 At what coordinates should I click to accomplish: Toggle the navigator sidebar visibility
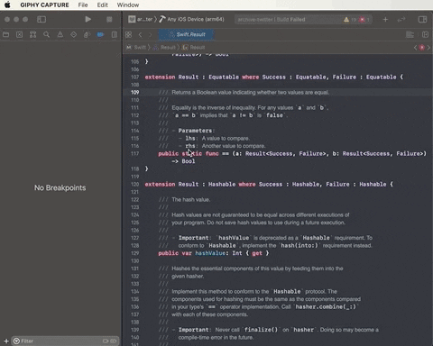click(x=41, y=20)
